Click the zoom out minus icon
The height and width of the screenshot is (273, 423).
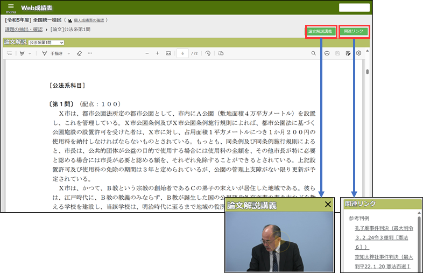click(x=147, y=53)
